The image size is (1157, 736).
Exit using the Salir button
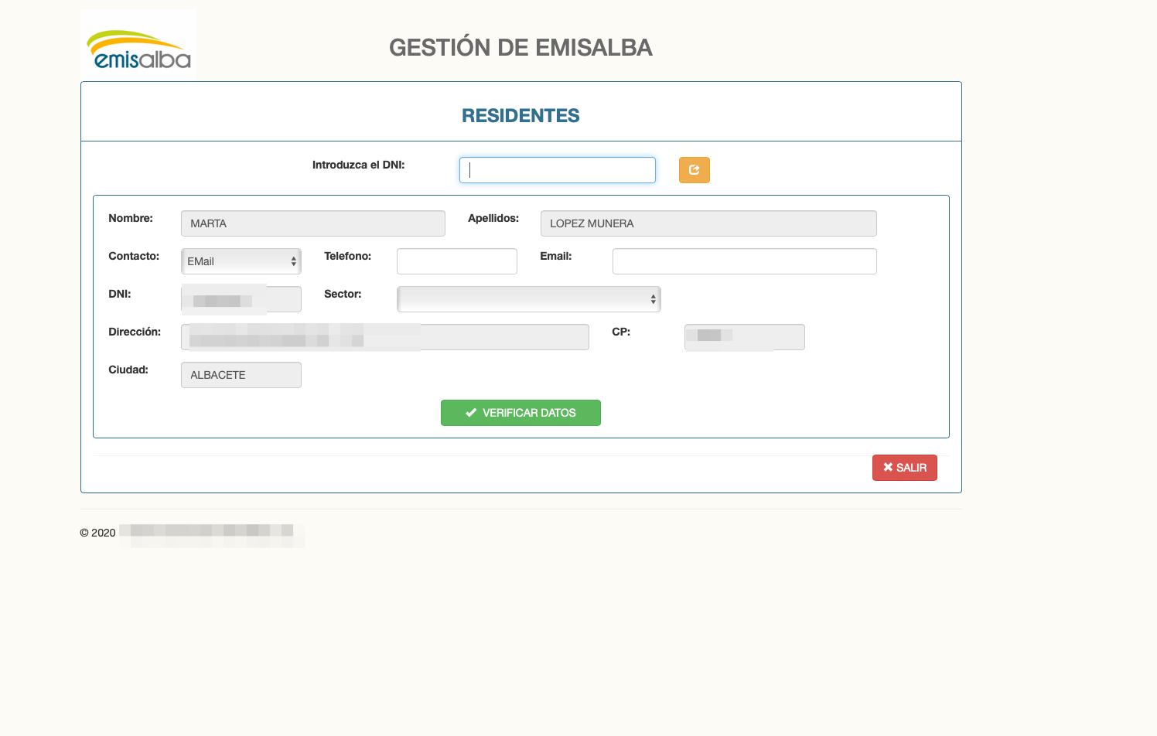pyautogui.click(x=904, y=468)
